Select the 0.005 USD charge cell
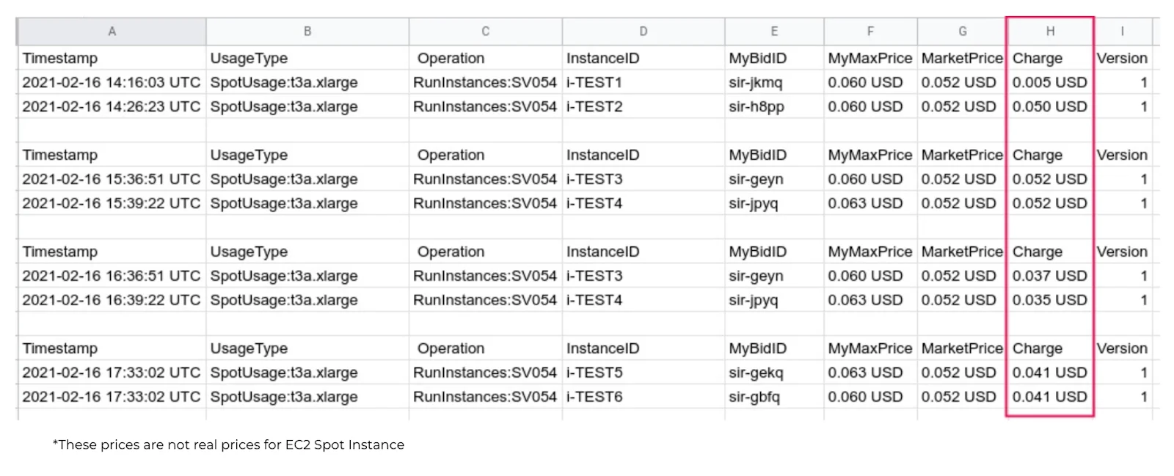The image size is (1174, 476). (1049, 83)
